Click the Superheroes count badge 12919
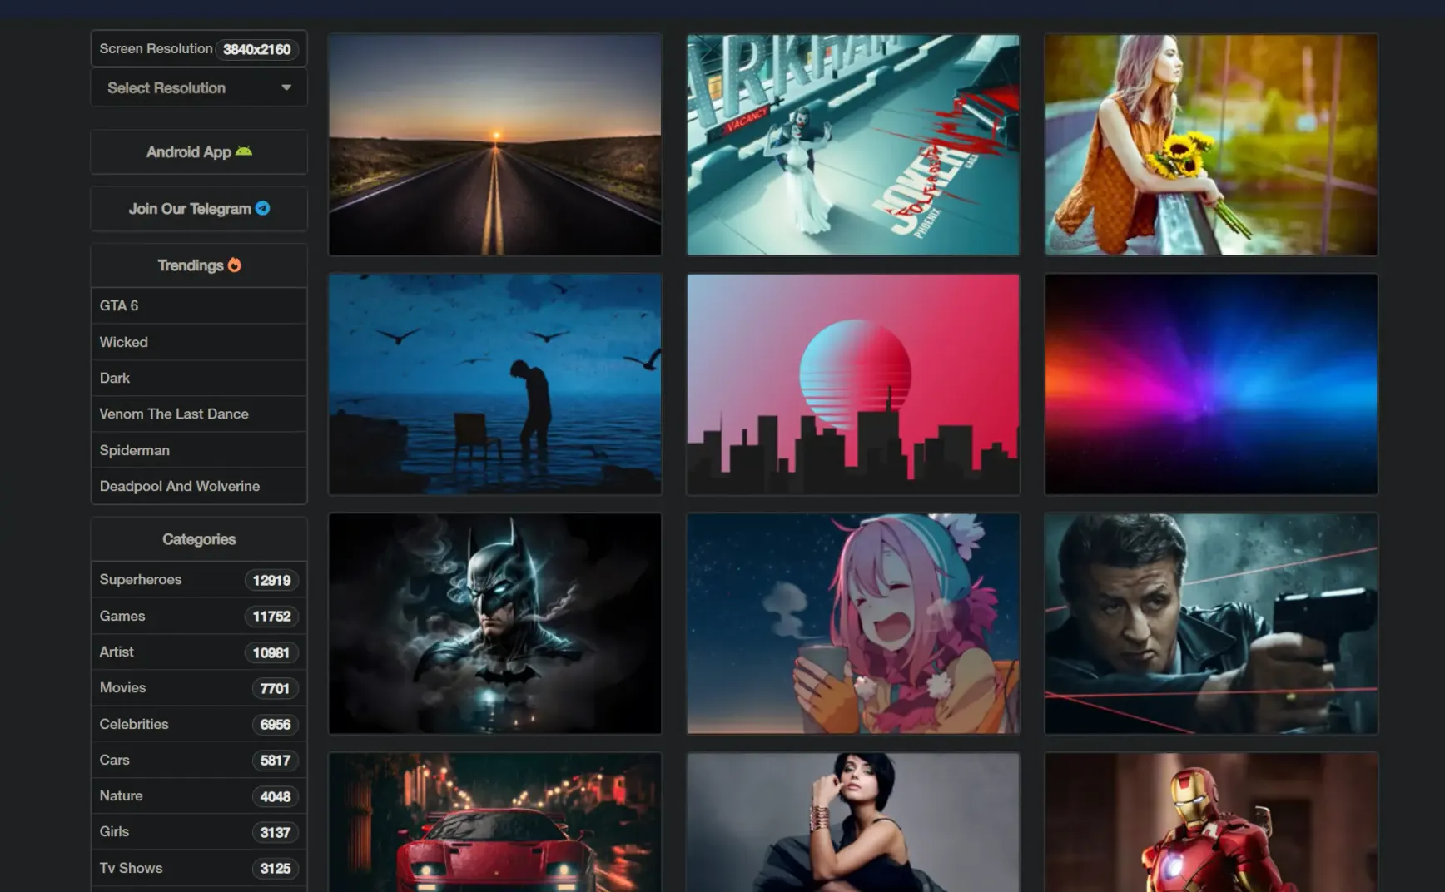The height and width of the screenshot is (892, 1445). pos(271,580)
